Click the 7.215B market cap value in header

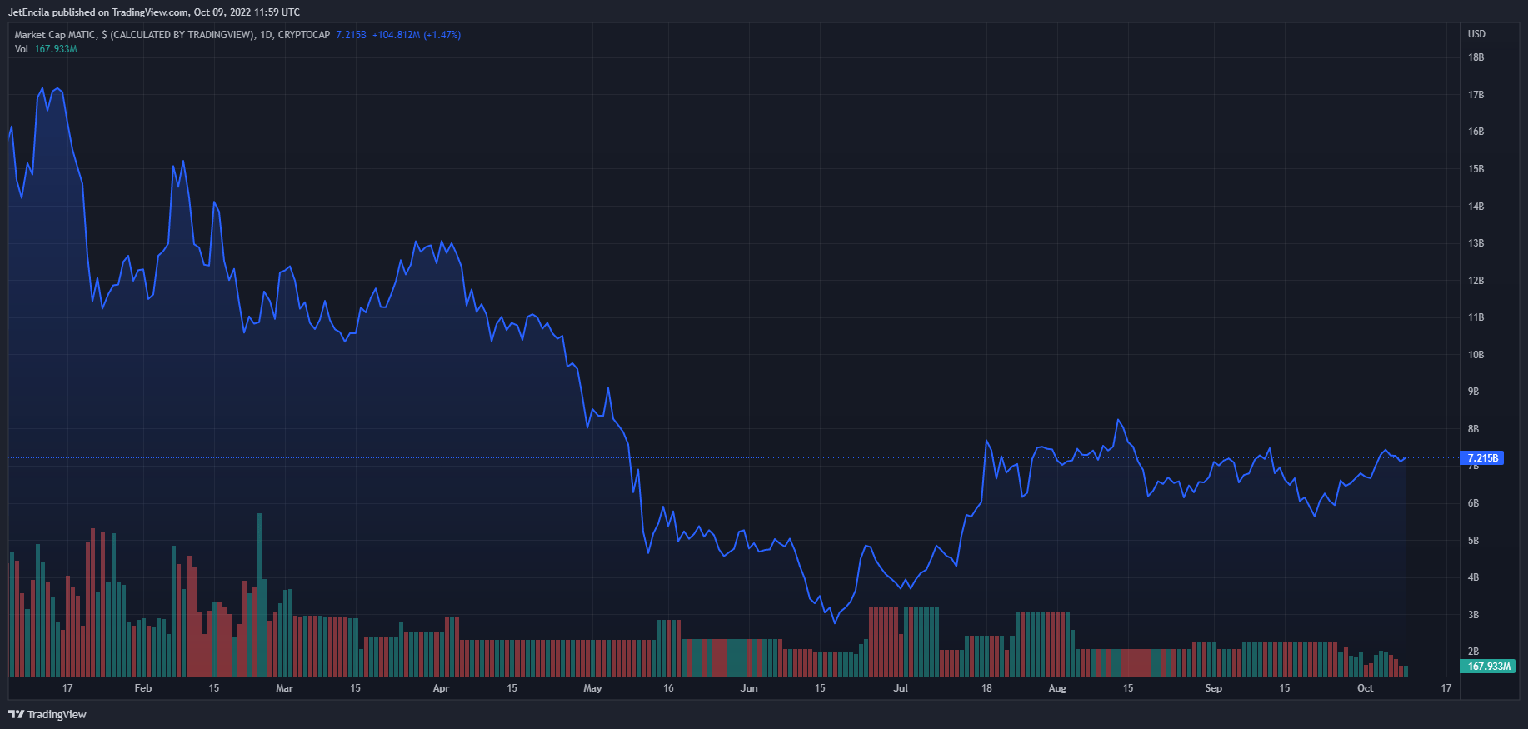pyautogui.click(x=351, y=35)
